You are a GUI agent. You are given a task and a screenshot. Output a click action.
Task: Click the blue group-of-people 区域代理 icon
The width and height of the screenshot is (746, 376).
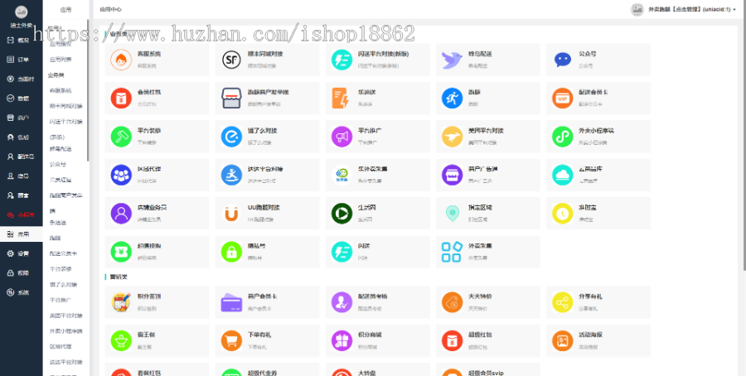click(121, 175)
